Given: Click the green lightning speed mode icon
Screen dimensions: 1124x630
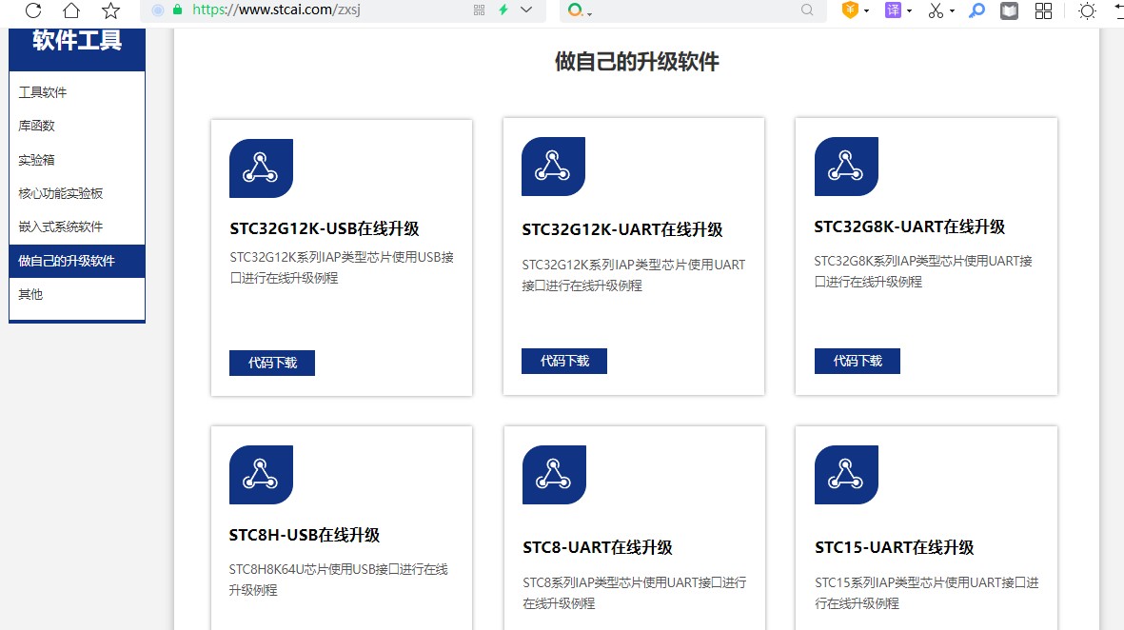Looking at the screenshot, I should tap(503, 10).
